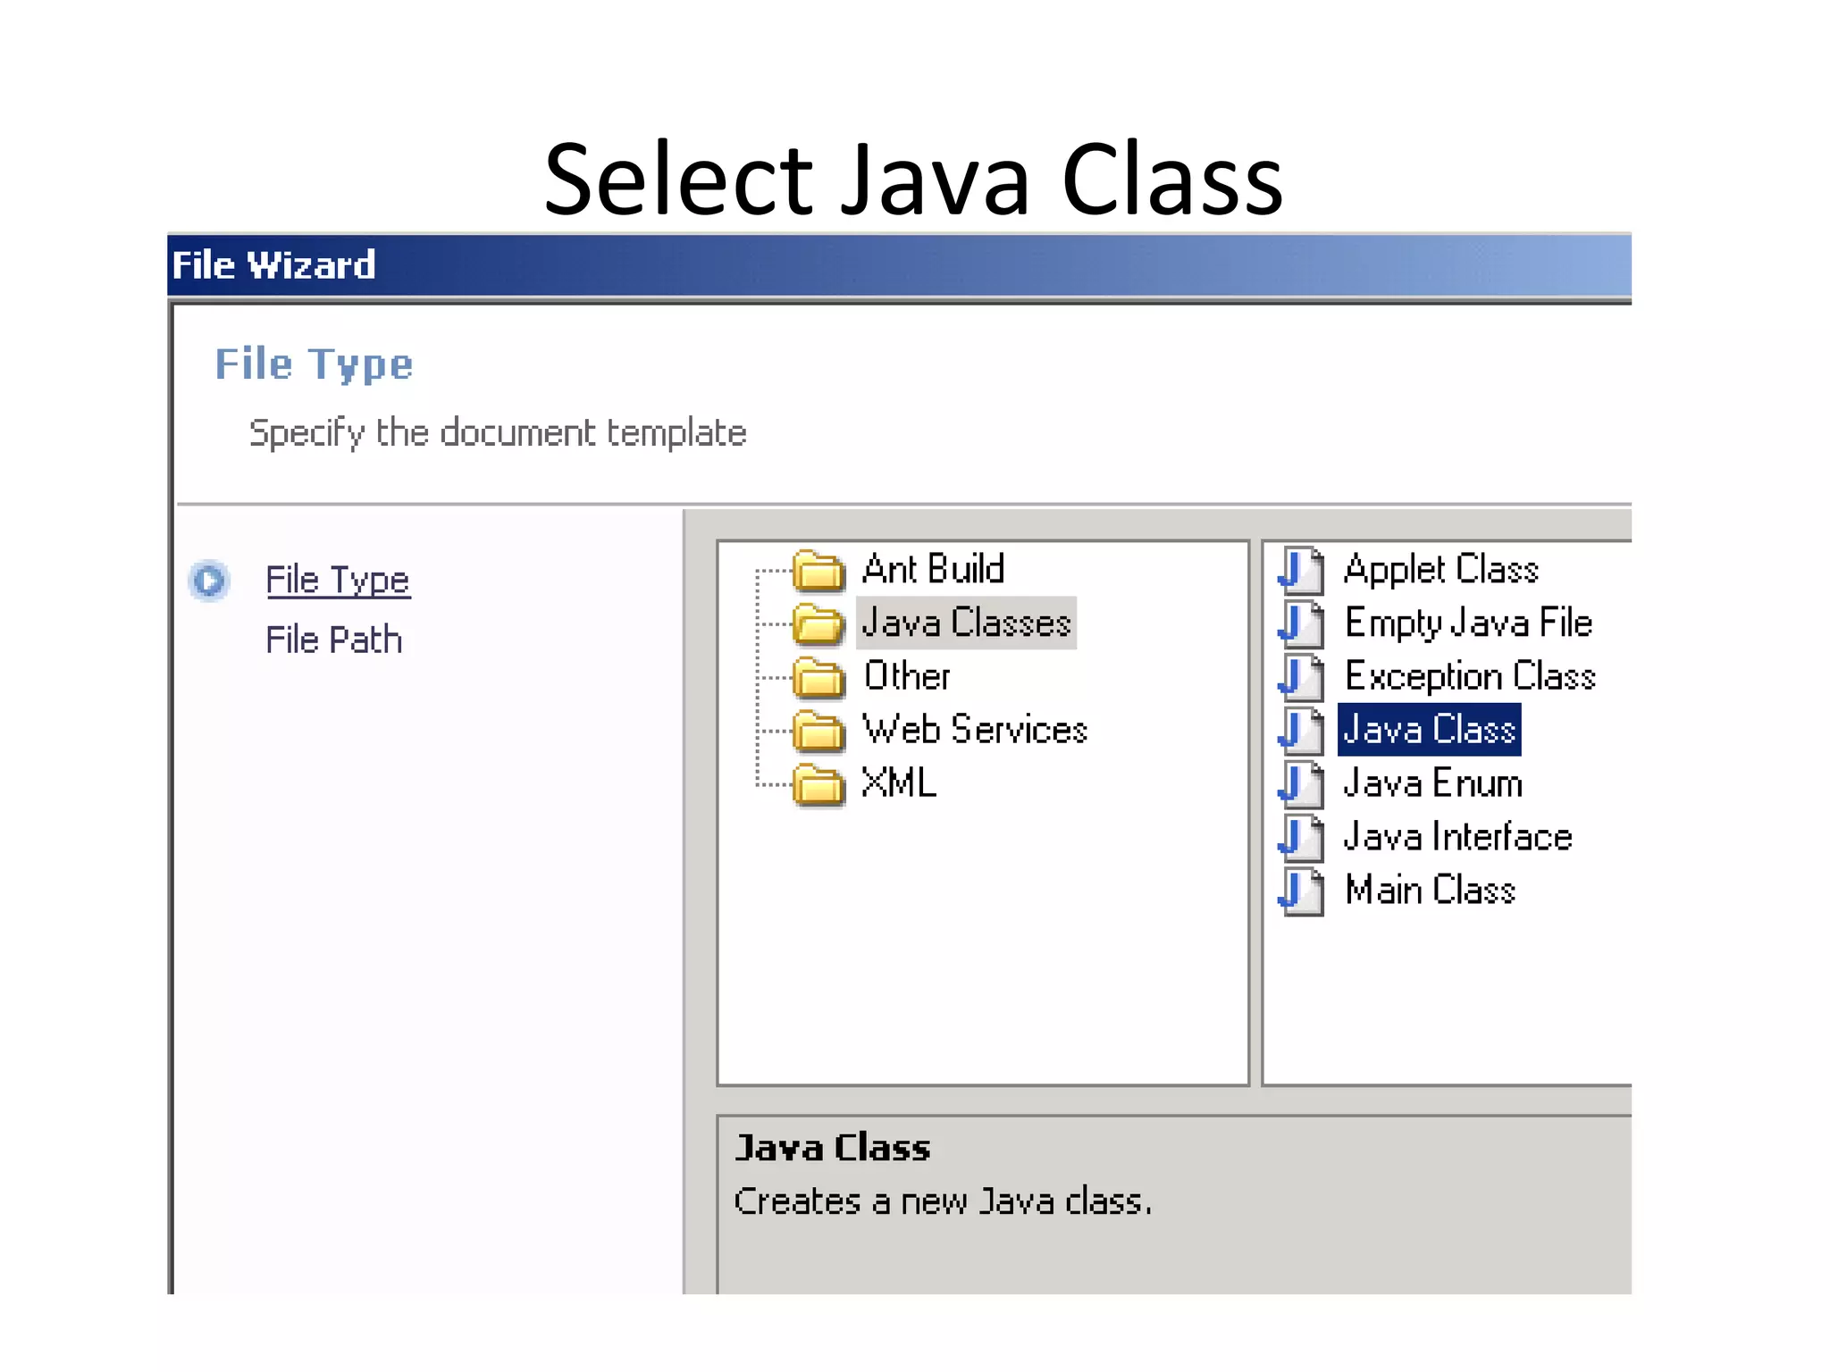1830x1372 pixels.
Task: Select the Ant Build category label
Action: point(933,570)
